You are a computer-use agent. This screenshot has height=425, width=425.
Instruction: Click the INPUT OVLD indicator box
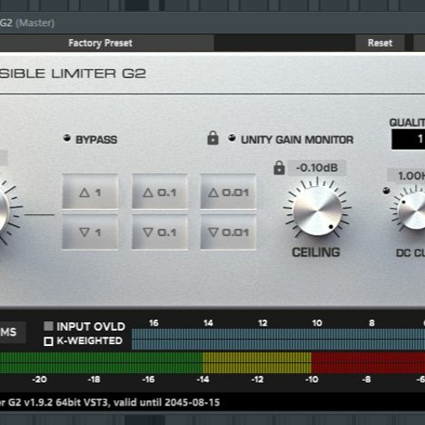tap(48, 326)
